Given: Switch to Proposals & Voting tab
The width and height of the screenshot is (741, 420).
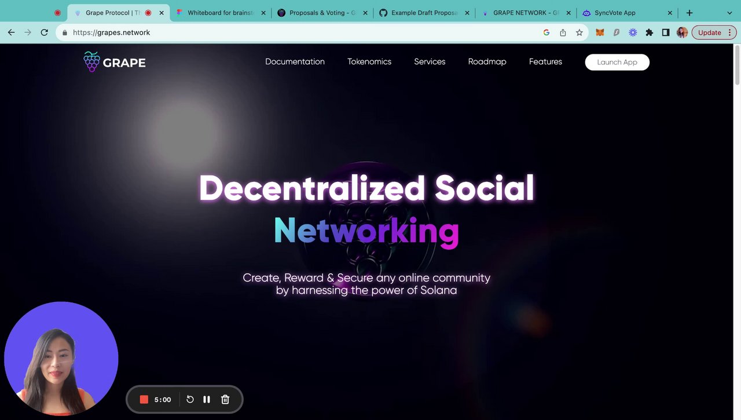Looking at the screenshot, I should pyautogui.click(x=322, y=13).
